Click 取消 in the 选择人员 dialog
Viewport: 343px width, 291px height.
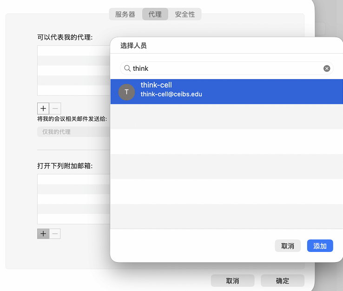tap(288, 246)
